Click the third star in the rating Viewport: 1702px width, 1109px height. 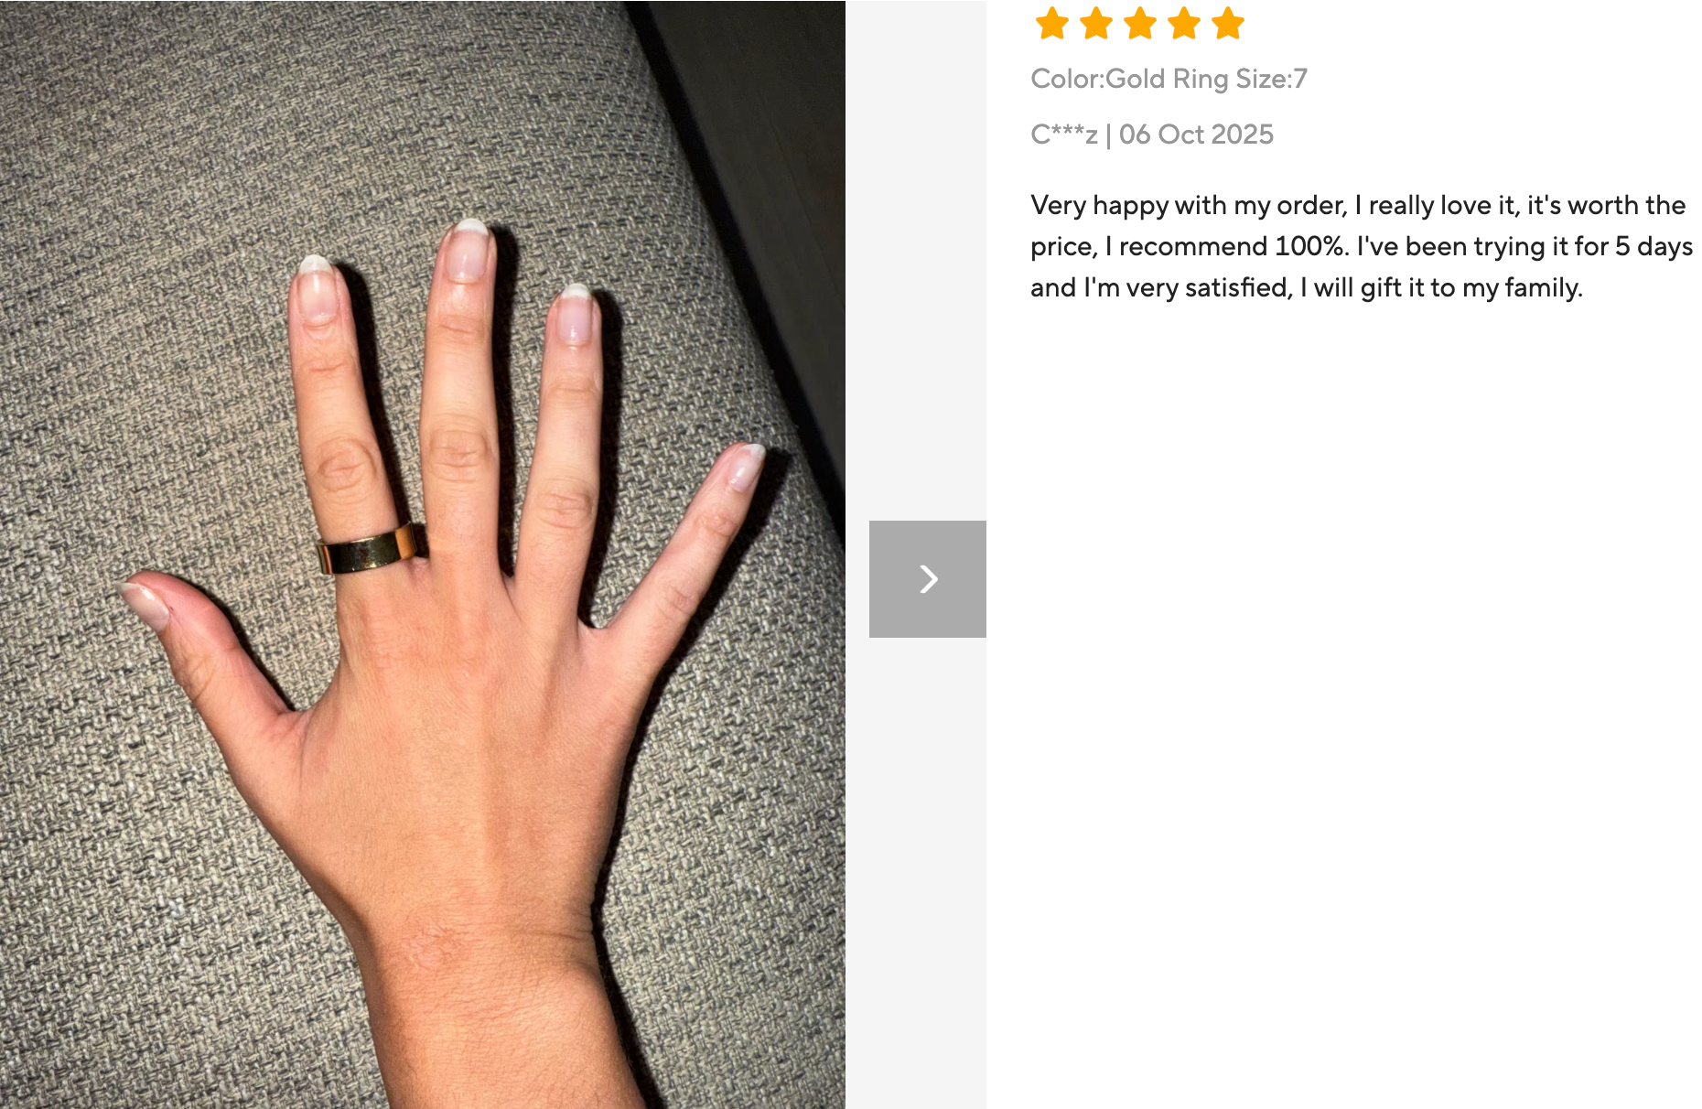click(1140, 24)
